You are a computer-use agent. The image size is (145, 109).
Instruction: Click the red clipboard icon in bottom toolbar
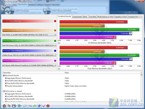[4, 106]
